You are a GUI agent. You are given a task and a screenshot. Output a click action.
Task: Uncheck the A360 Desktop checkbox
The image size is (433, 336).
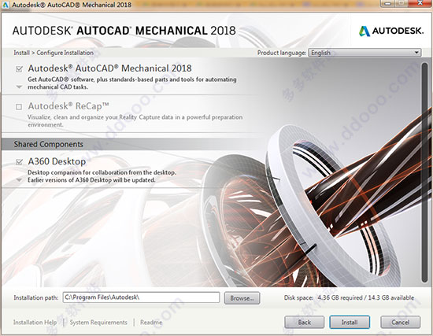pos(19,162)
